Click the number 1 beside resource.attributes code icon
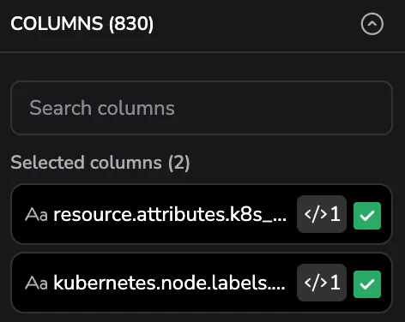 (x=335, y=214)
